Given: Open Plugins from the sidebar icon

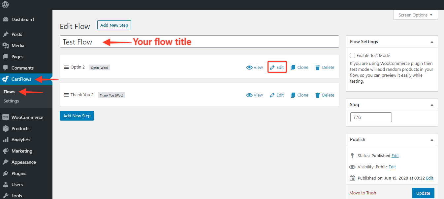Looking at the screenshot, I should [5, 173].
